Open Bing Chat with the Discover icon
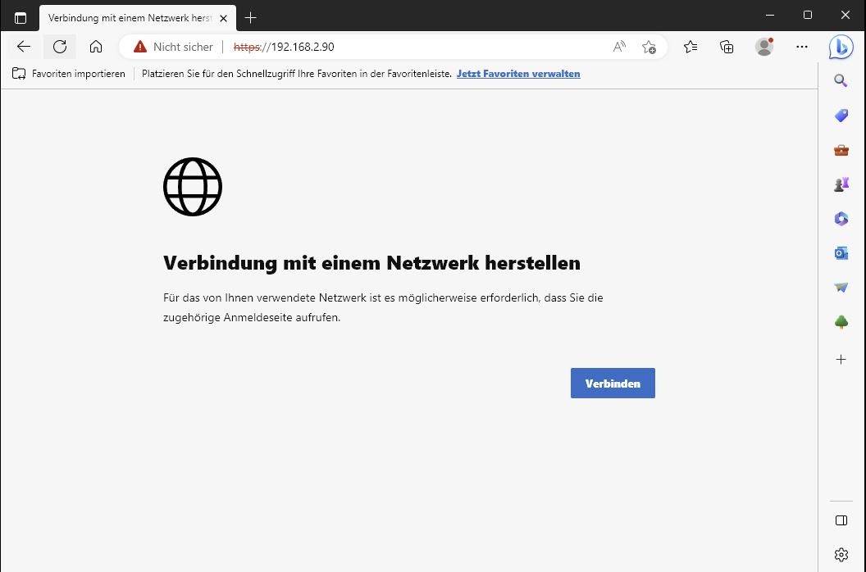This screenshot has height=572, width=866. point(841,47)
